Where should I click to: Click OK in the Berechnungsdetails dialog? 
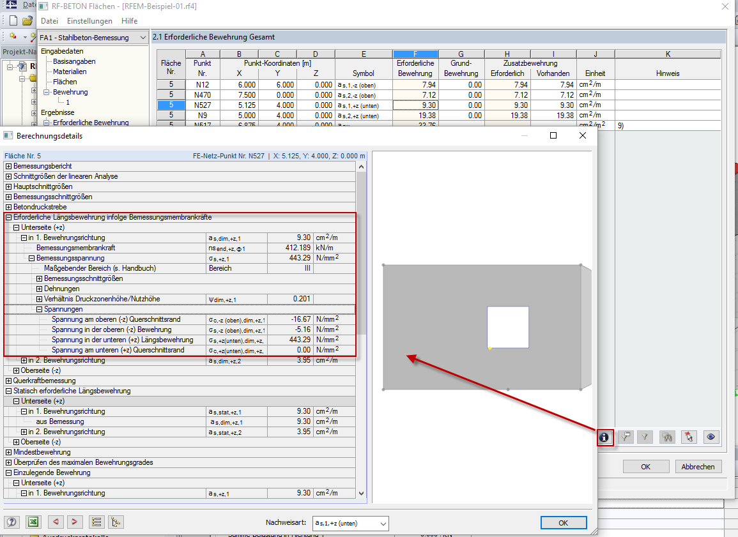(x=564, y=523)
